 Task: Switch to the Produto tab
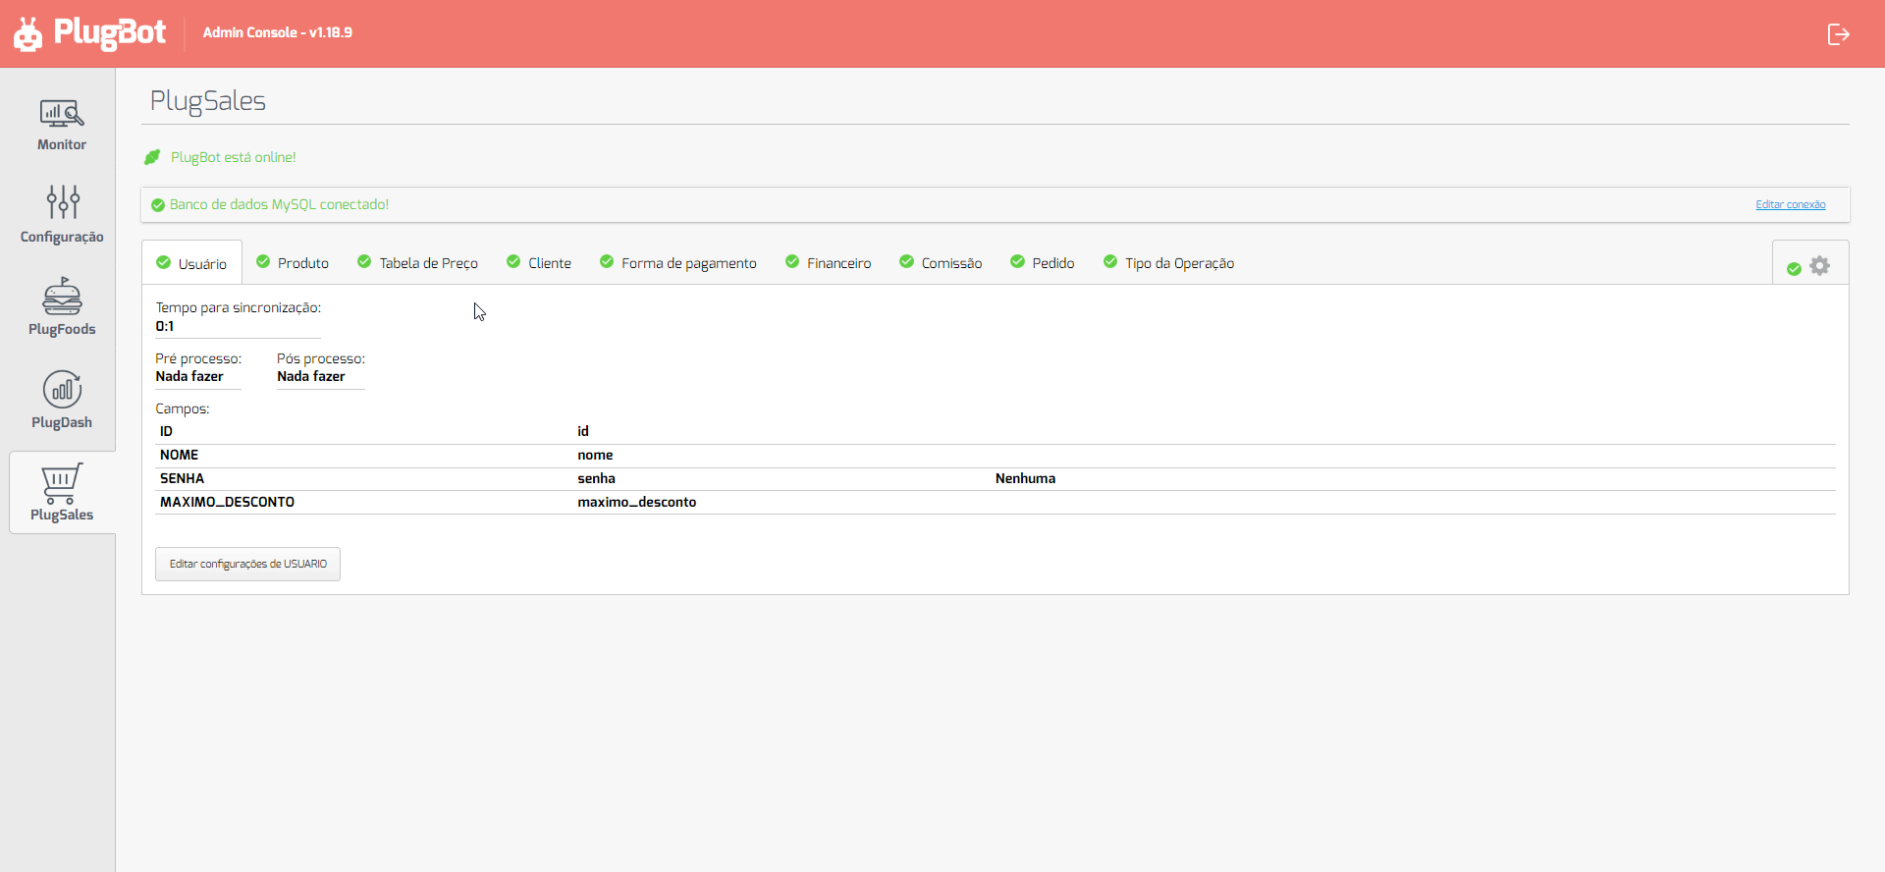tap(293, 262)
